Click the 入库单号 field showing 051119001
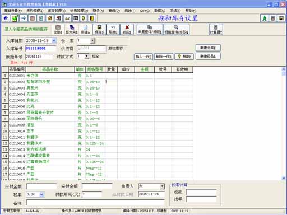 tap(40, 49)
